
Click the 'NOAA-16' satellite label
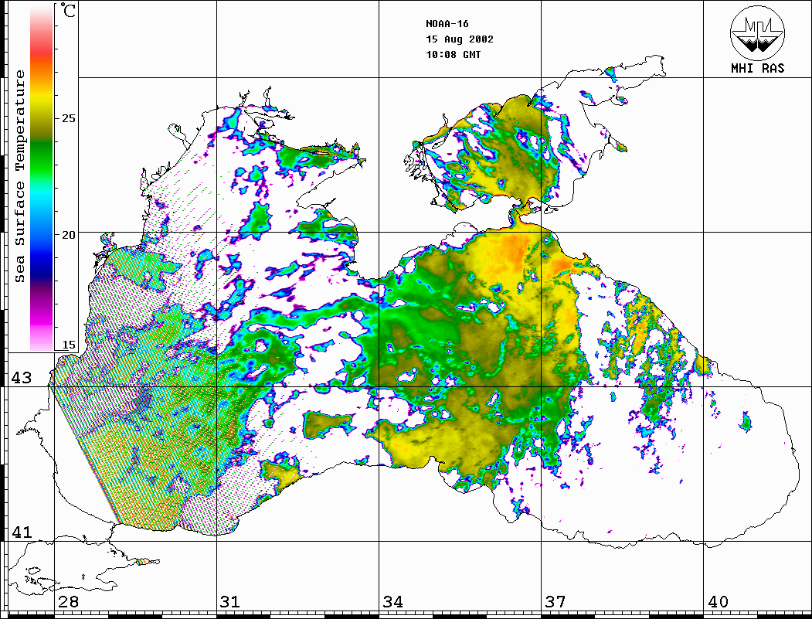447,24
